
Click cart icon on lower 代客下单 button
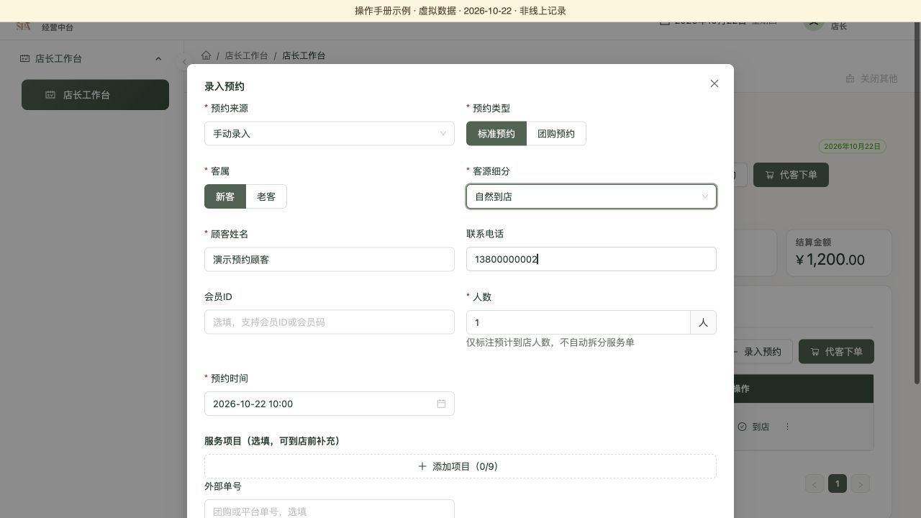click(815, 352)
